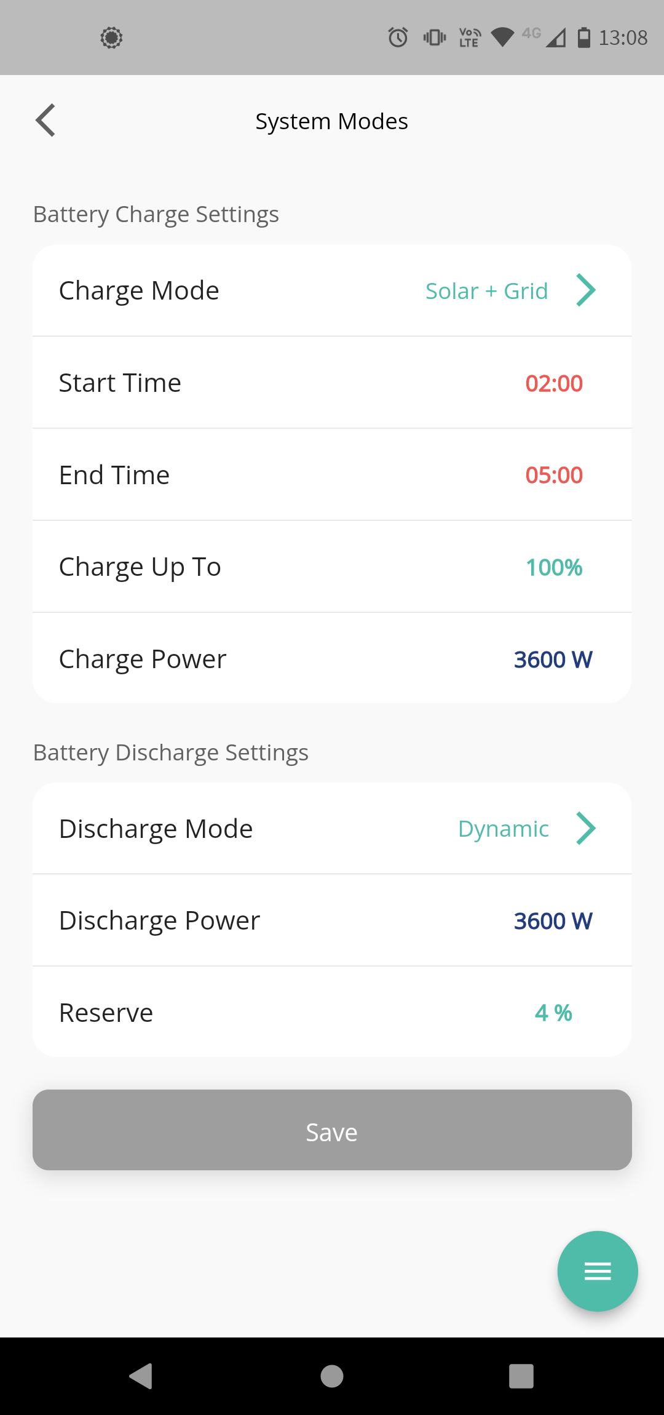Adjust the Reserve 4 % value
Image resolution: width=664 pixels, height=1415 pixels.
[553, 1013]
